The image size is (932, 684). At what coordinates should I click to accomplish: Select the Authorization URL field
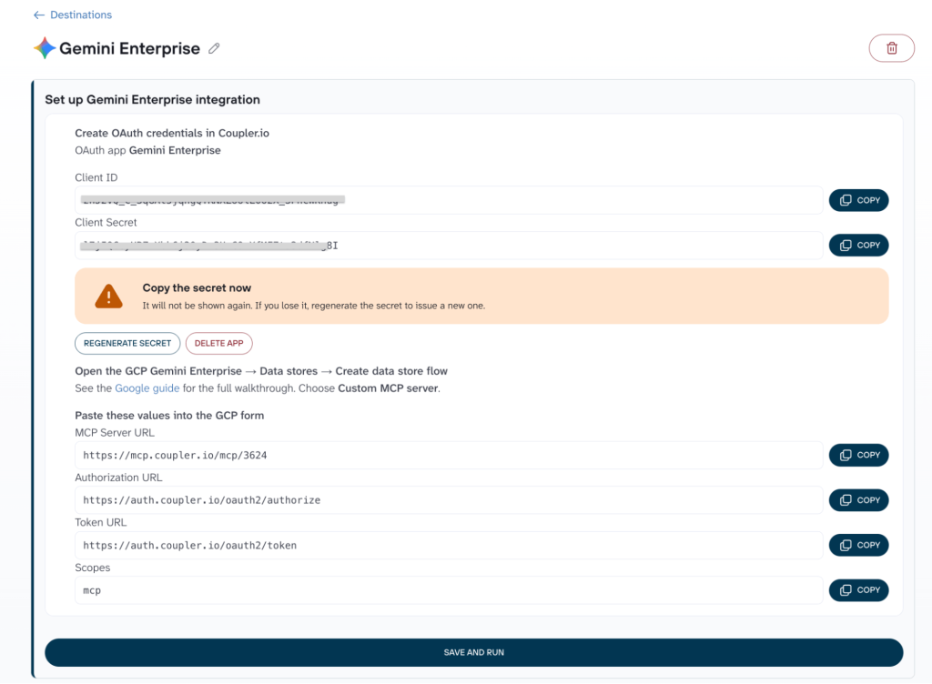449,500
